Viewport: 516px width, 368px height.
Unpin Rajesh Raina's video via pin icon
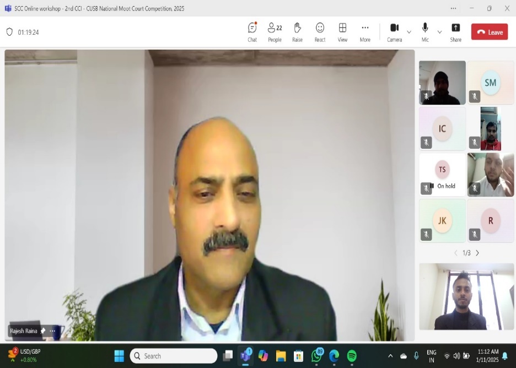pos(43,331)
